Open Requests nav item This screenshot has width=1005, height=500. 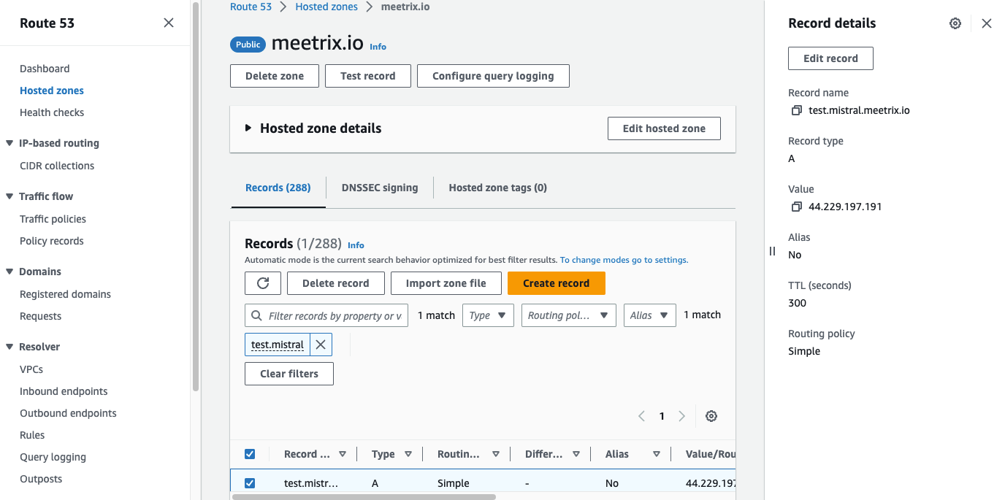(40, 316)
